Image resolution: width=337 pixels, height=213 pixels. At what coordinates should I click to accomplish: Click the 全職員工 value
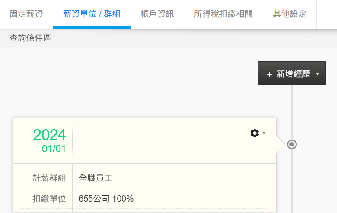click(95, 178)
